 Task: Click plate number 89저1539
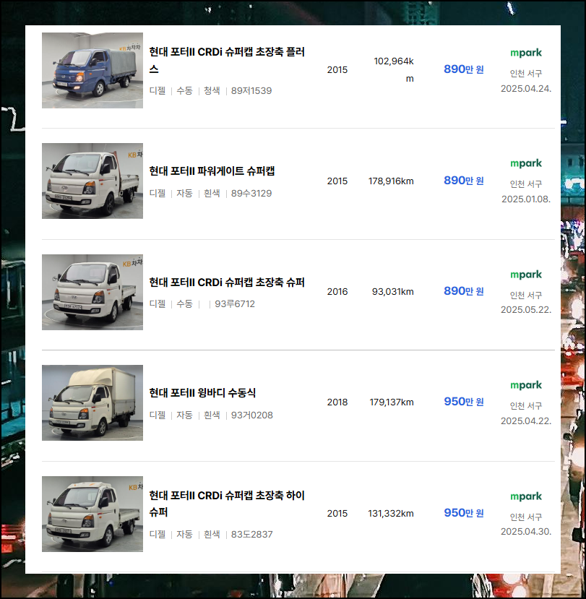[x=251, y=91]
